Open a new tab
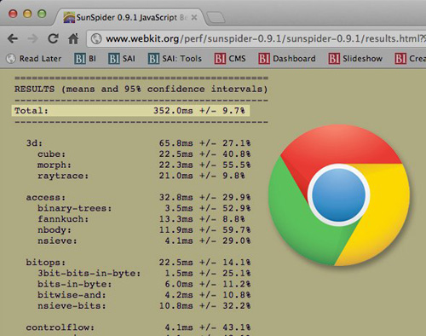The height and width of the screenshot is (336, 426). coord(216,18)
